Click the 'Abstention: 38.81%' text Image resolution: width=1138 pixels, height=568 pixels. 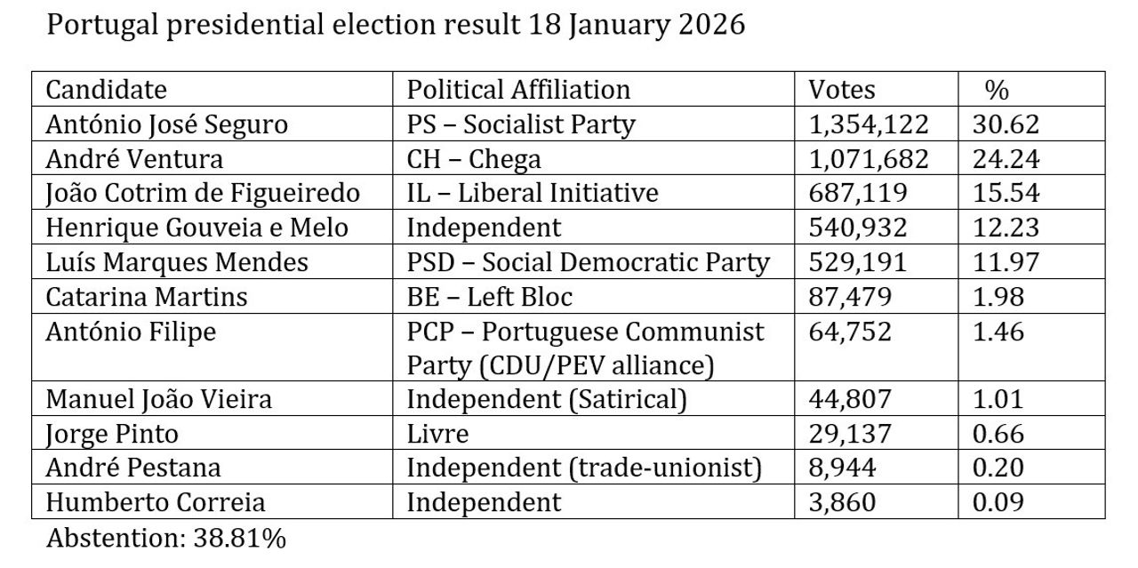165,538
